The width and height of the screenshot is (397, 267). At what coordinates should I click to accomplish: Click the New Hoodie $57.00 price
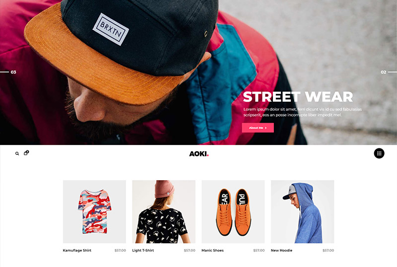tap(328, 250)
